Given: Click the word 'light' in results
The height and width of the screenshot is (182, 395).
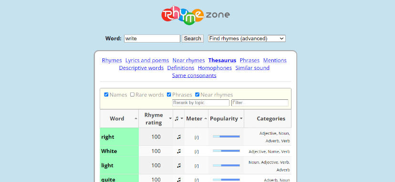Looking at the screenshot, I should (107, 165).
